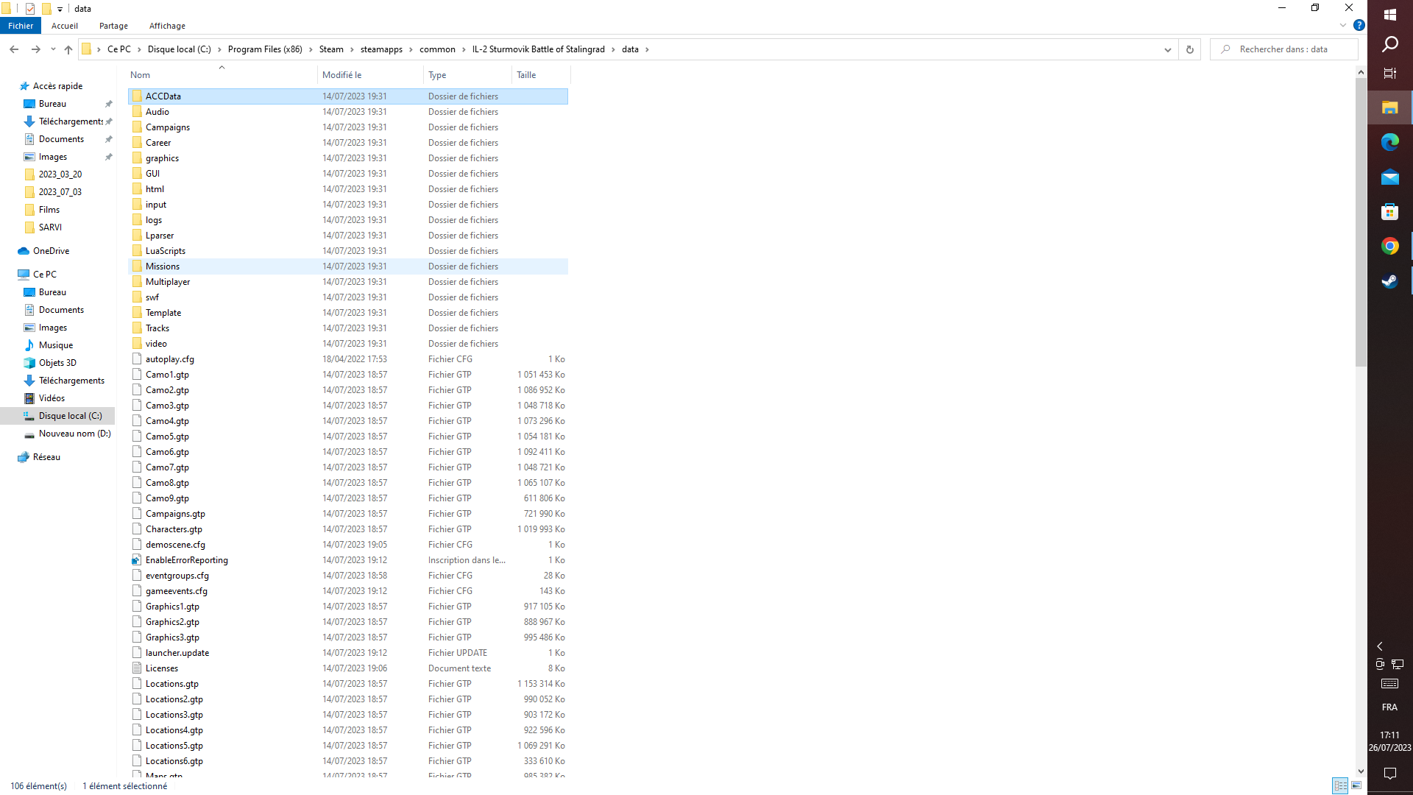Open the ACCData folder
The image size is (1413, 795).
tap(348, 96)
